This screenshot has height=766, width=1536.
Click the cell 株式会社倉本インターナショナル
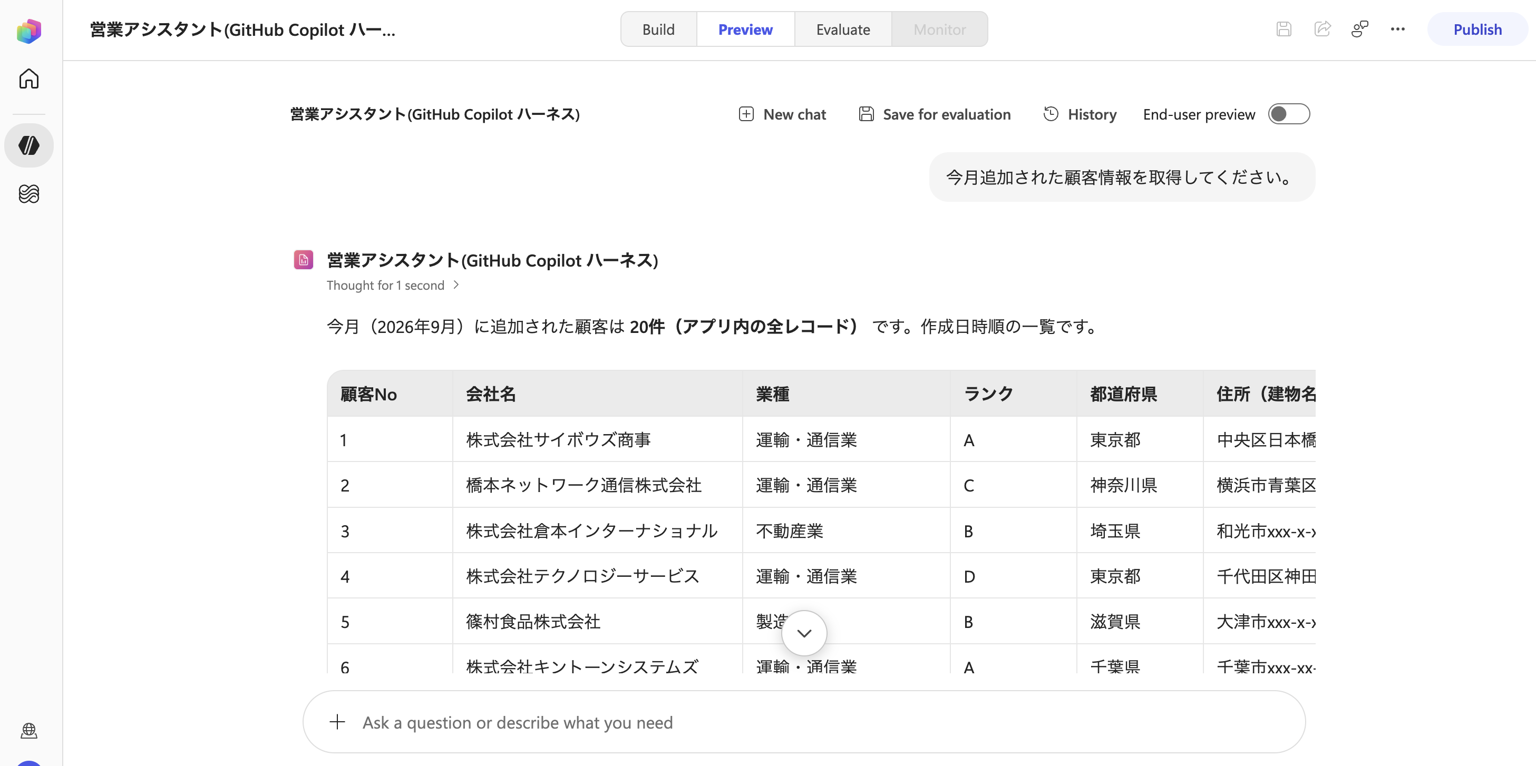[x=597, y=531]
